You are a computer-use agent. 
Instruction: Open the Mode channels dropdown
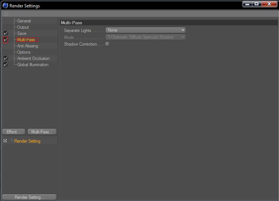click(x=146, y=37)
